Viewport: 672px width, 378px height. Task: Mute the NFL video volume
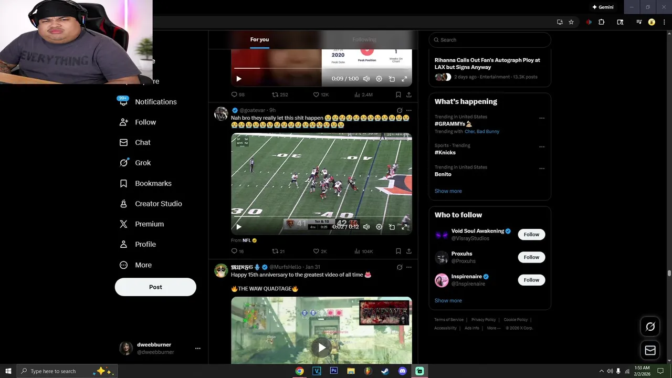[x=366, y=227]
